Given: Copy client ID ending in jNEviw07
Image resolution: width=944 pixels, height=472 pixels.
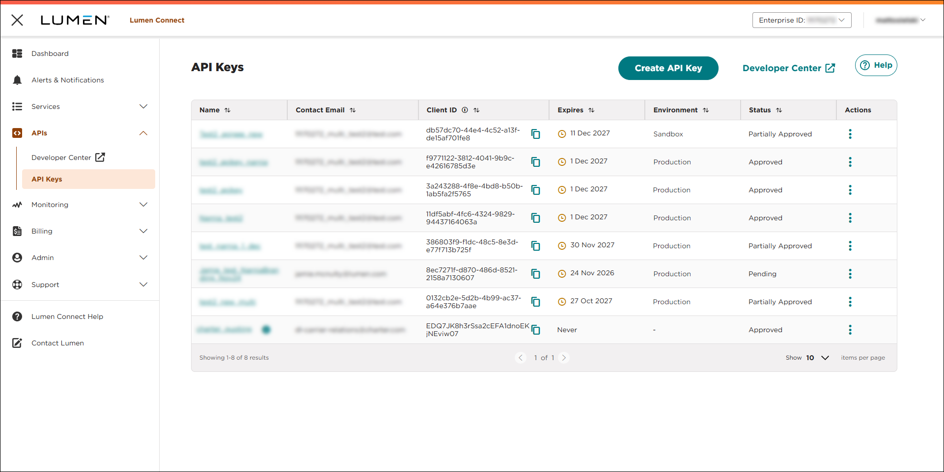Looking at the screenshot, I should pos(535,330).
